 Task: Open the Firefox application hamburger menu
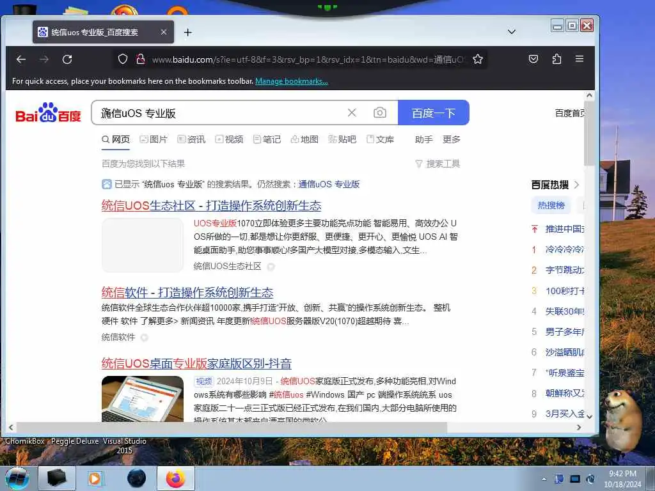coord(580,59)
